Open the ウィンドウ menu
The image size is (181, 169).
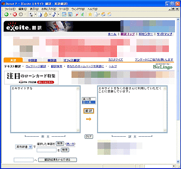coord(78,9)
